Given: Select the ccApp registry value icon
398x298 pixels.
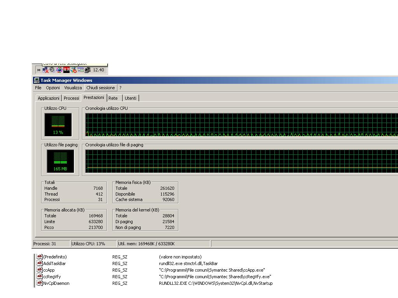Looking at the screenshot, I should click(39, 270).
